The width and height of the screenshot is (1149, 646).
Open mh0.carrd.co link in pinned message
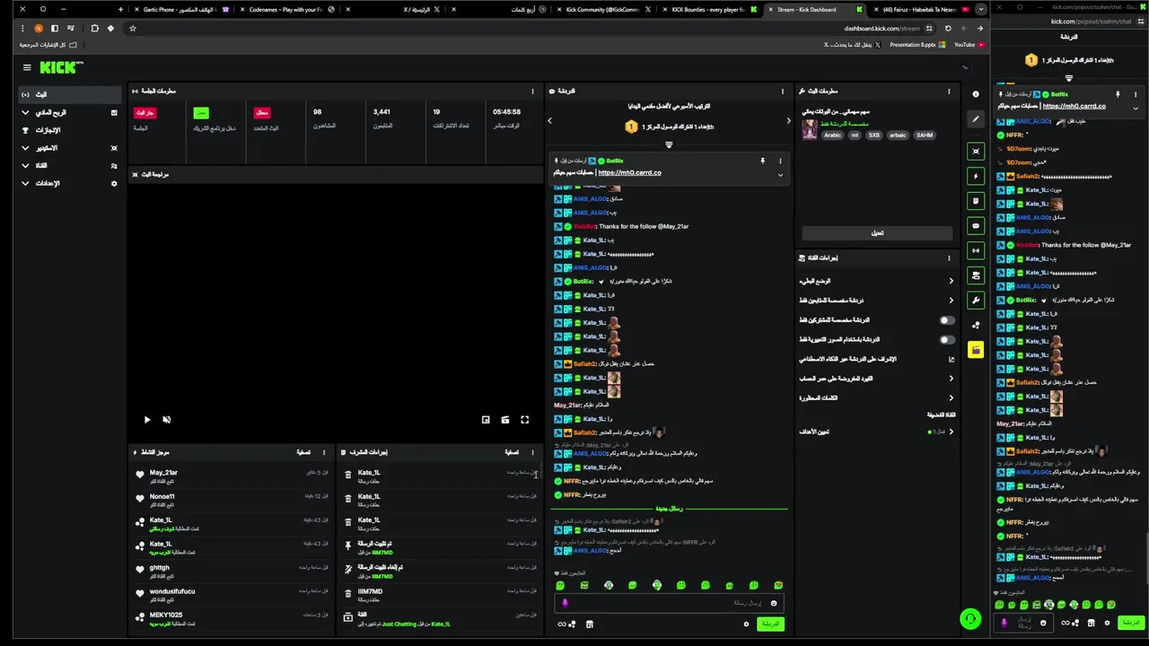629,172
